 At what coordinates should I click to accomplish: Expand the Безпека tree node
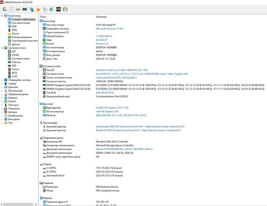(2, 112)
